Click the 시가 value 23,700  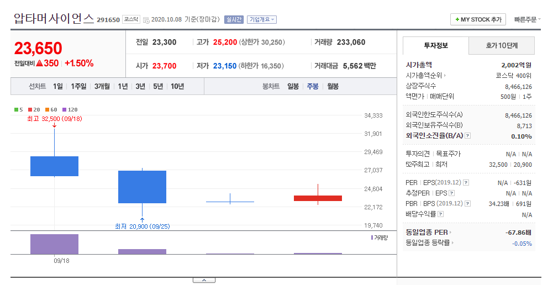(x=164, y=66)
